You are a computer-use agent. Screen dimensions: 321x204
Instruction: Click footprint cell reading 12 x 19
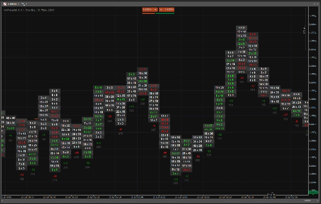click(253, 46)
